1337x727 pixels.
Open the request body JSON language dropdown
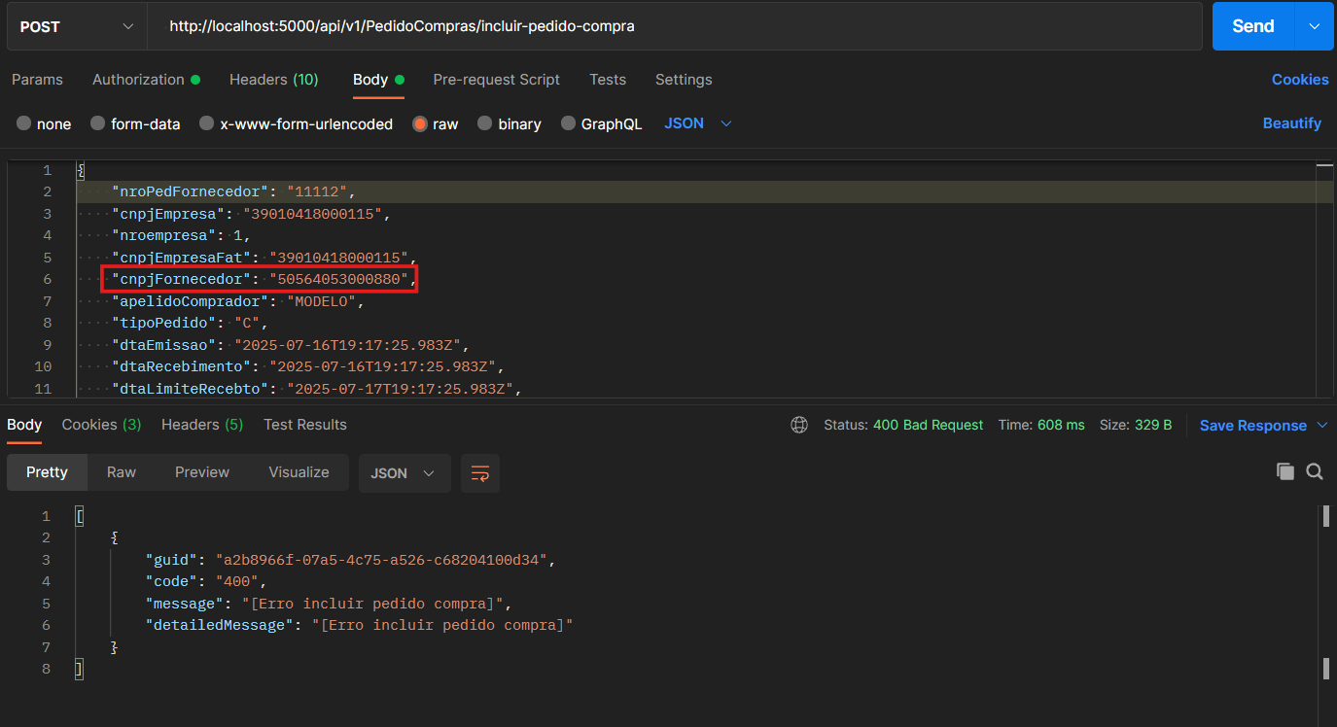coord(697,123)
